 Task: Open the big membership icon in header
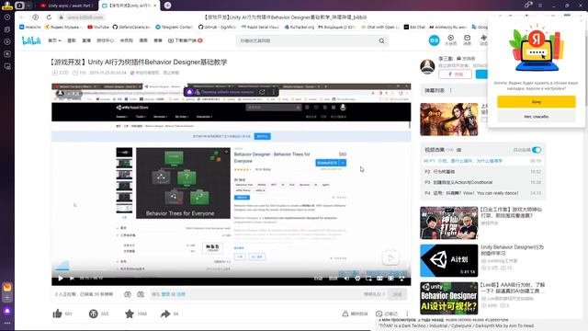(451, 40)
